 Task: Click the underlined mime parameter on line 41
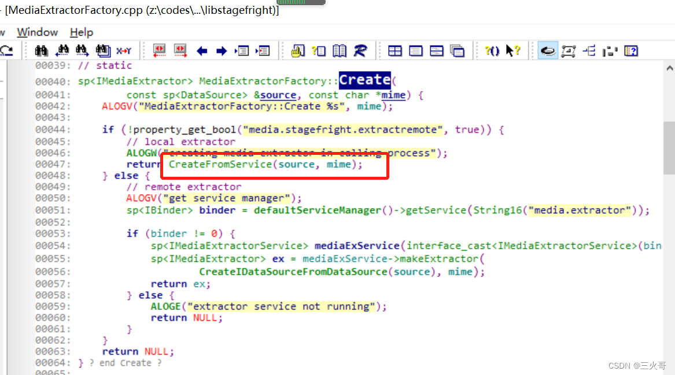(x=393, y=95)
